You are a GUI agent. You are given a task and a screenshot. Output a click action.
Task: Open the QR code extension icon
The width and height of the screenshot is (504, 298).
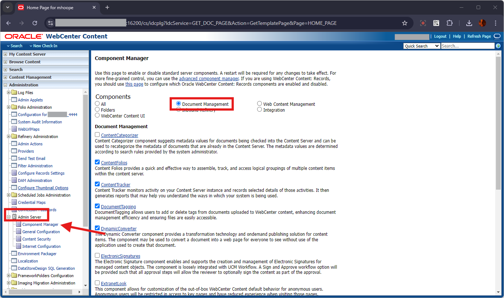(x=436, y=23)
